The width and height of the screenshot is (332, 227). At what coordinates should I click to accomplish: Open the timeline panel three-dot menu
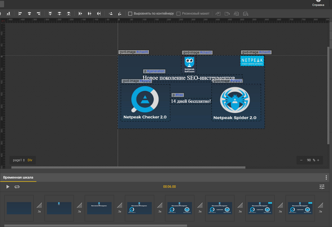pyautogui.click(x=326, y=178)
